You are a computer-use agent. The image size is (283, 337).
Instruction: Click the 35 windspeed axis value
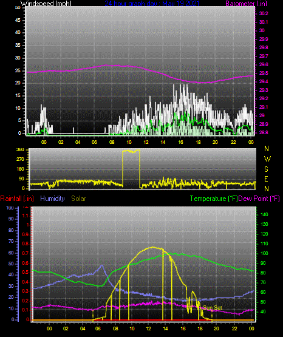click(18, 46)
